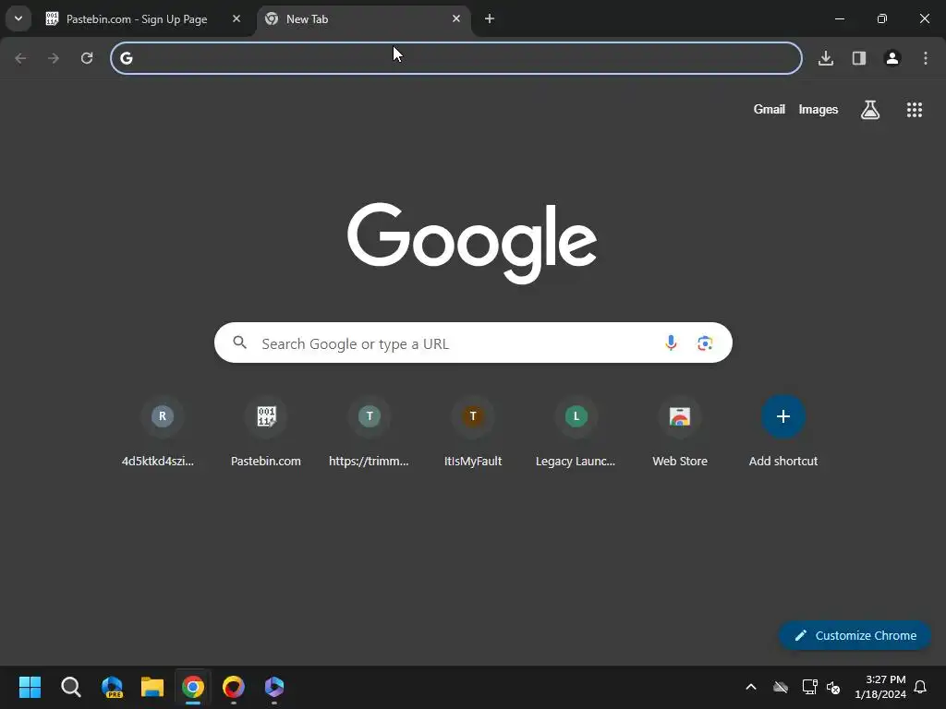
Task: Click the browser forward arrow
Action: (54, 58)
